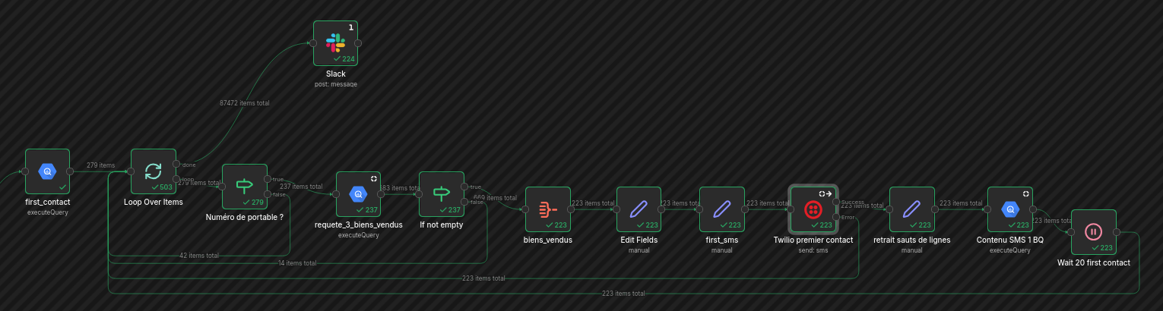The image size is (1163, 311).
Task: Click the first_sms label text
Action: click(722, 240)
